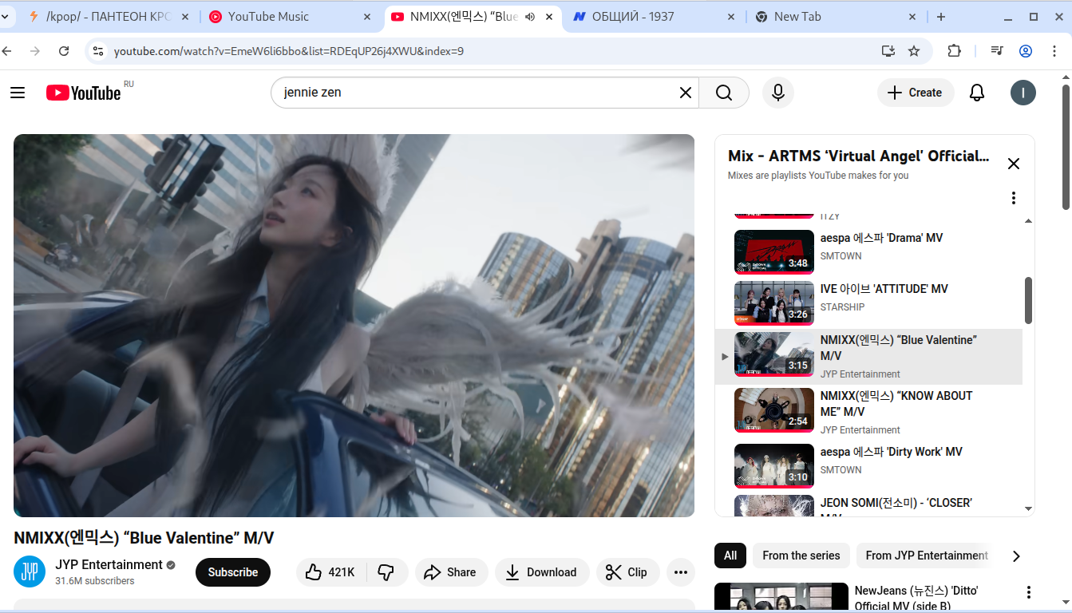Open the Create menu
This screenshot has height=613, width=1072.
916,93
